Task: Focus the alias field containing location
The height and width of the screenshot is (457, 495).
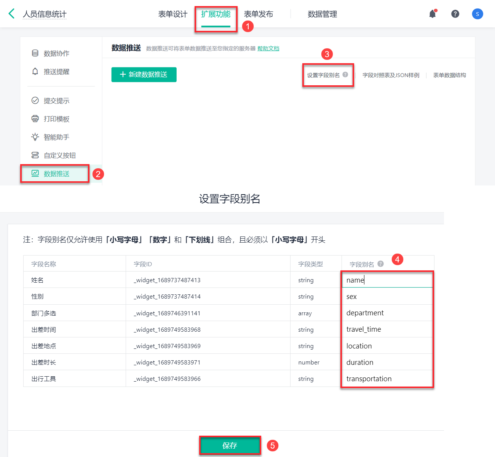Action: (387, 346)
